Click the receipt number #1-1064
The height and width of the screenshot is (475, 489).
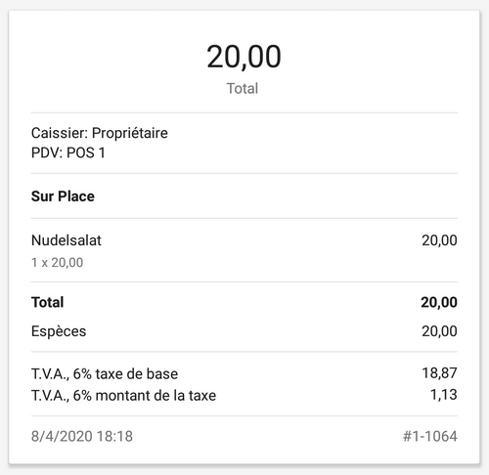tap(430, 437)
